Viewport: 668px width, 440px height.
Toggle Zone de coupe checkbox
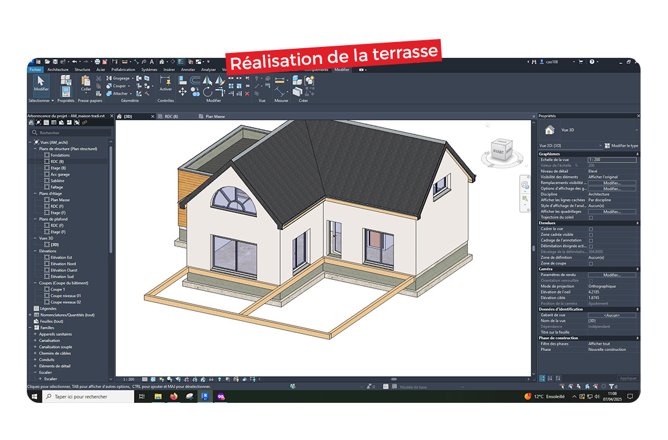(x=591, y=264)
